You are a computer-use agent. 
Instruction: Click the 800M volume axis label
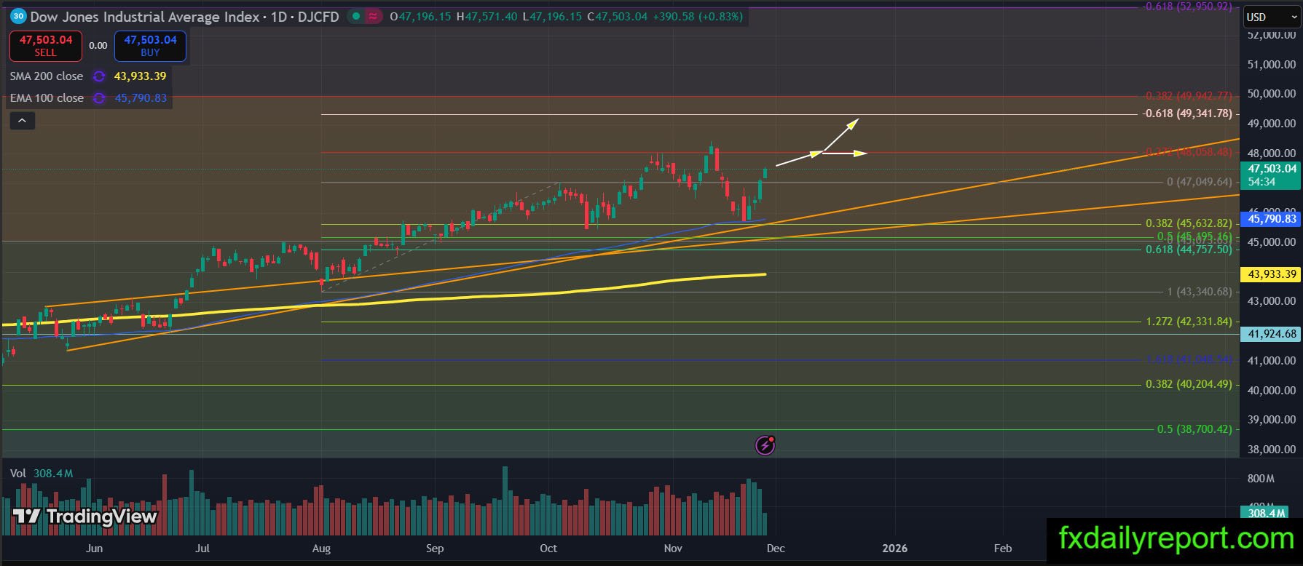[1261, 479]
